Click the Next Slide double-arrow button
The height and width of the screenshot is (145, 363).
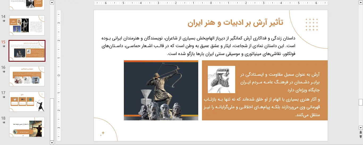(x=361, y=137)
